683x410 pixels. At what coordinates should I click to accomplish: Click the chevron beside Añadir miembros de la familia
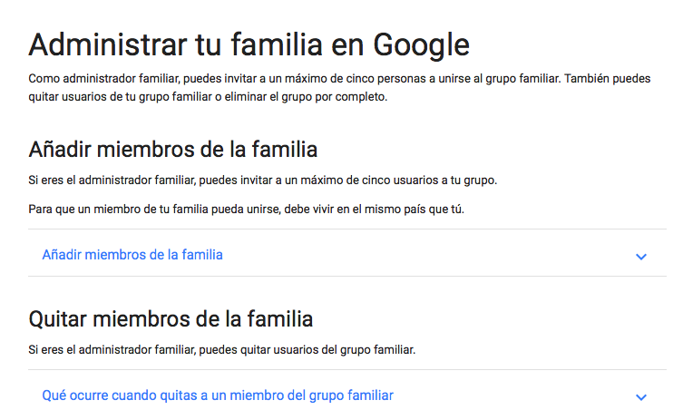tap(640, 257)
